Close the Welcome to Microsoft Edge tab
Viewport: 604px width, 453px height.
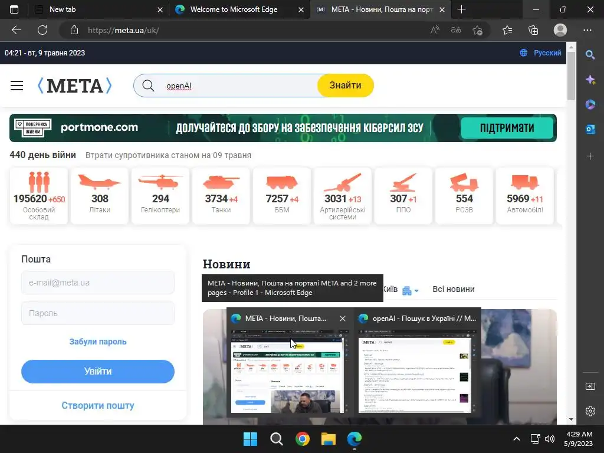pyautogui.click(x=301, y=9)
